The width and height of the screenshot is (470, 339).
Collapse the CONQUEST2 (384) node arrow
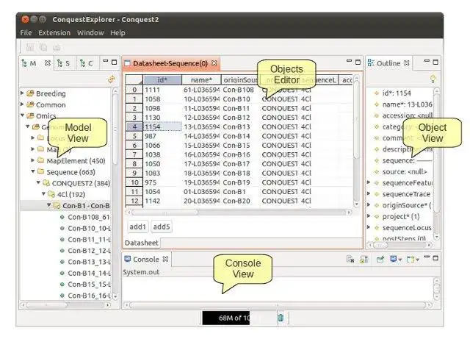38,182
